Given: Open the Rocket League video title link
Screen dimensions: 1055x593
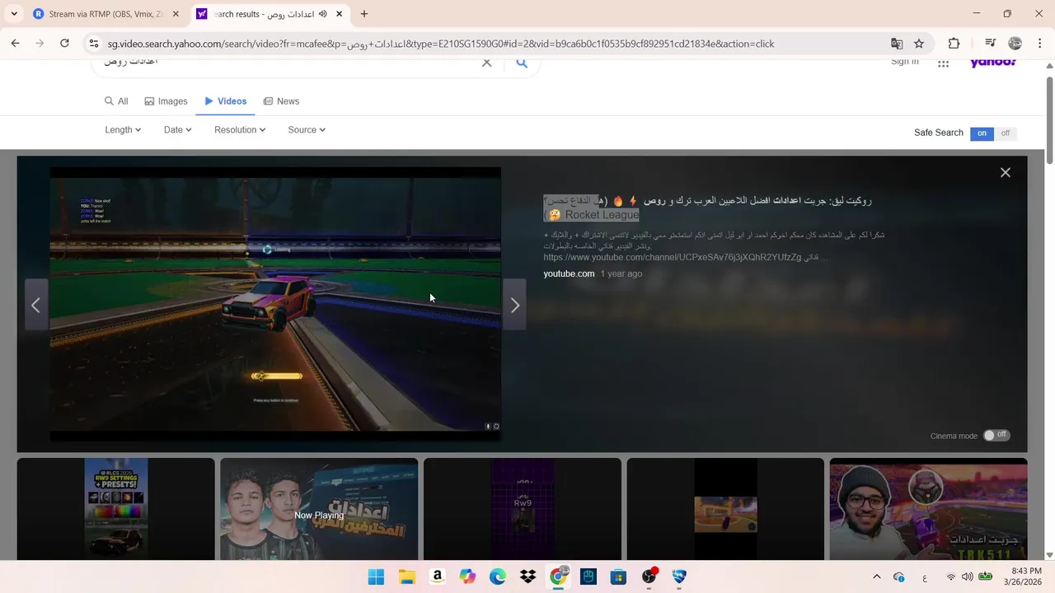Looking at the screenshot, I should tap(707, 207).
